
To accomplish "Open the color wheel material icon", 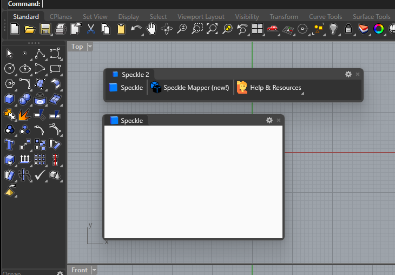I will [x=379, y=29].
